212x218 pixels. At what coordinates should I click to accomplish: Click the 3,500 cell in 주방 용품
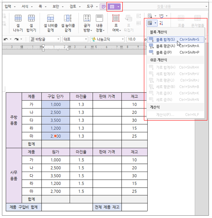pos(56,120)
